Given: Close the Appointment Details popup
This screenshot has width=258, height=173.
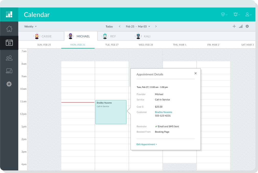Looking at the screenshot, I should tap(195, 73).
